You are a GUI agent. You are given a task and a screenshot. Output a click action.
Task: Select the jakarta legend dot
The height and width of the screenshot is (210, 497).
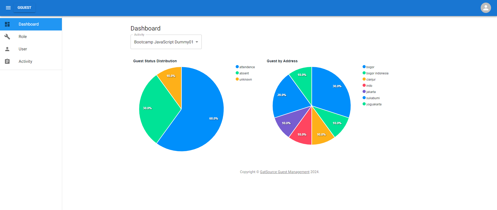(364, 92)
